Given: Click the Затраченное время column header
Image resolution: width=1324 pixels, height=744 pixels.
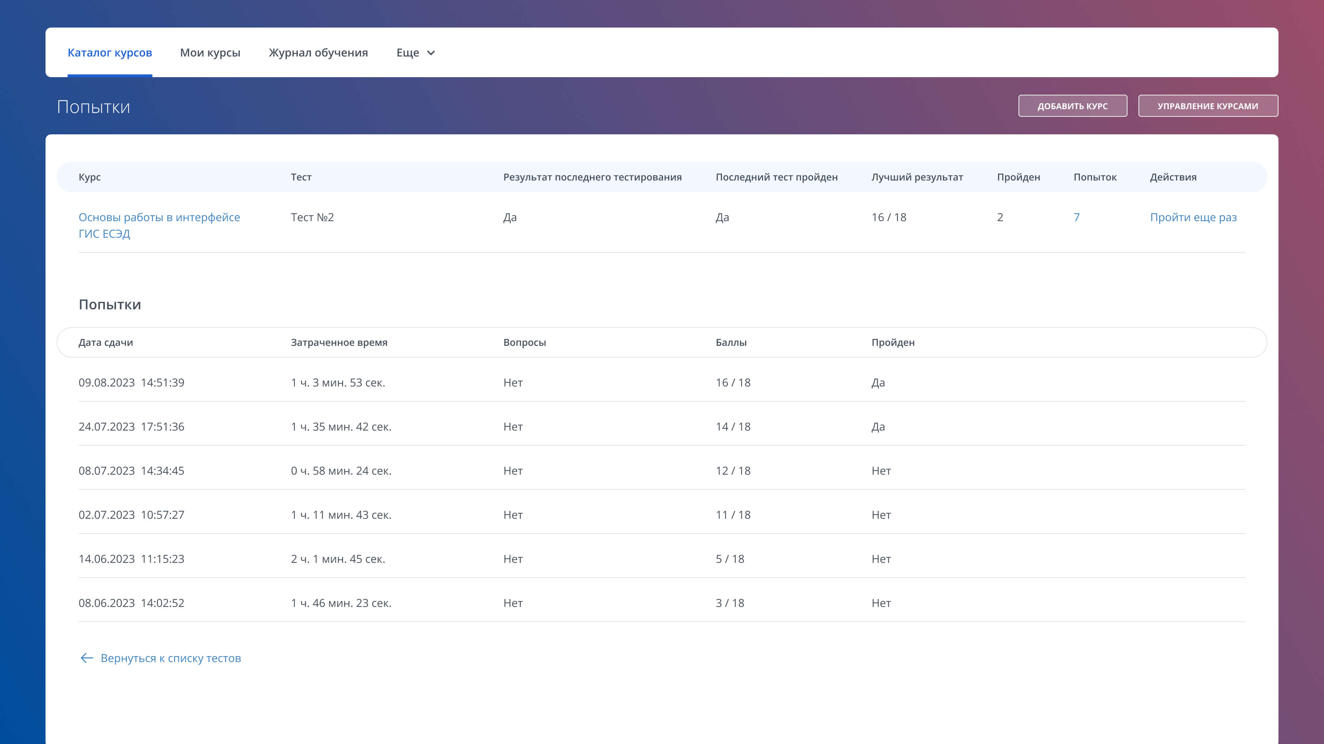Looking at the screenshot, I should (339, 342).
